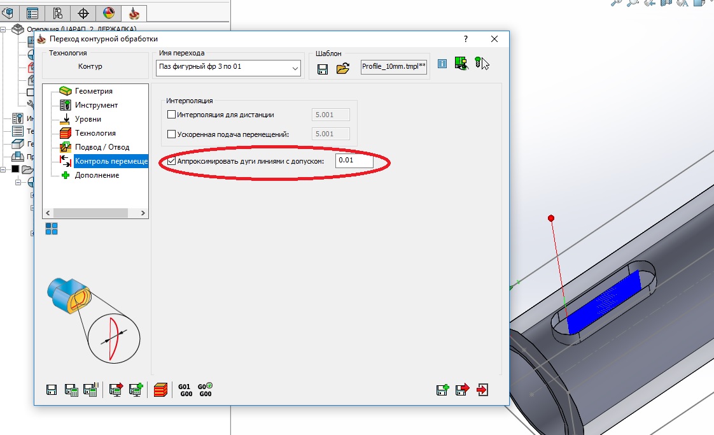This screenshot has height=435, width=714.
Task: Click the monitor icon with green plus
Action: pyautogui.click(x=136, y=389)
